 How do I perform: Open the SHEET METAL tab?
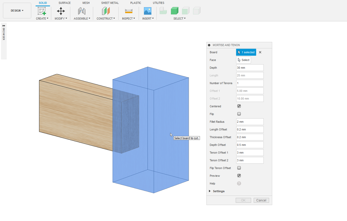[110, 3]
